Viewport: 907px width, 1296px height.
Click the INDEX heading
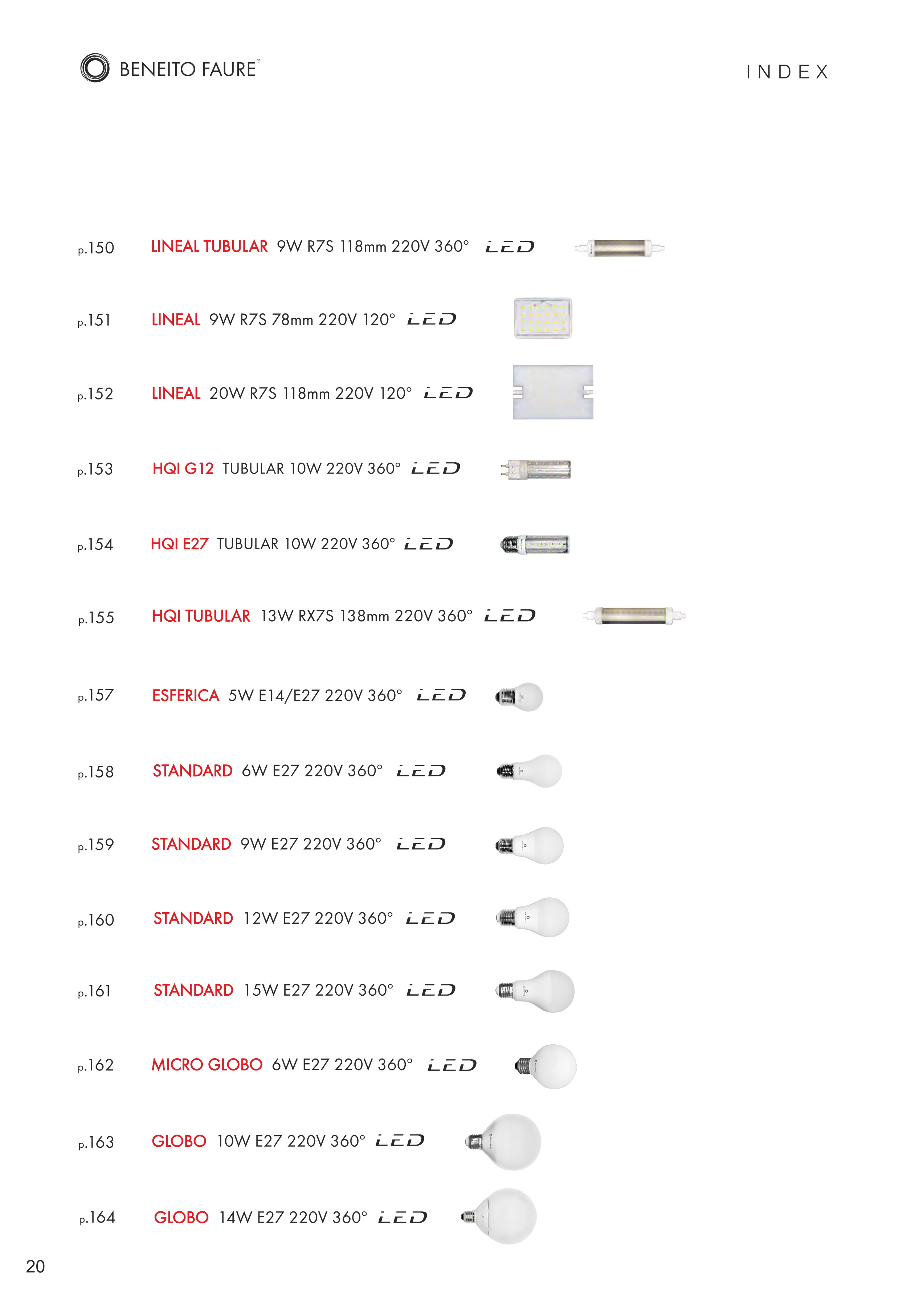click(787, 72)
